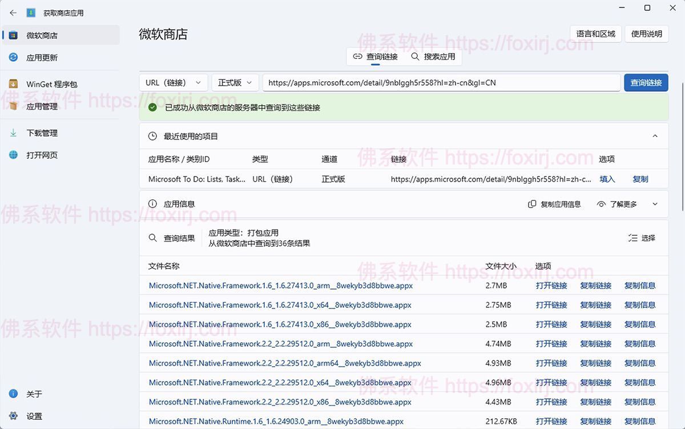Open the URL（链接）type dropdown

pos(173,82)
